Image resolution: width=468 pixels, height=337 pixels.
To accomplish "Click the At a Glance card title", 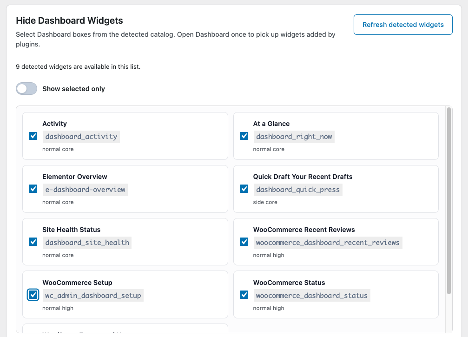I will point(271,124).
